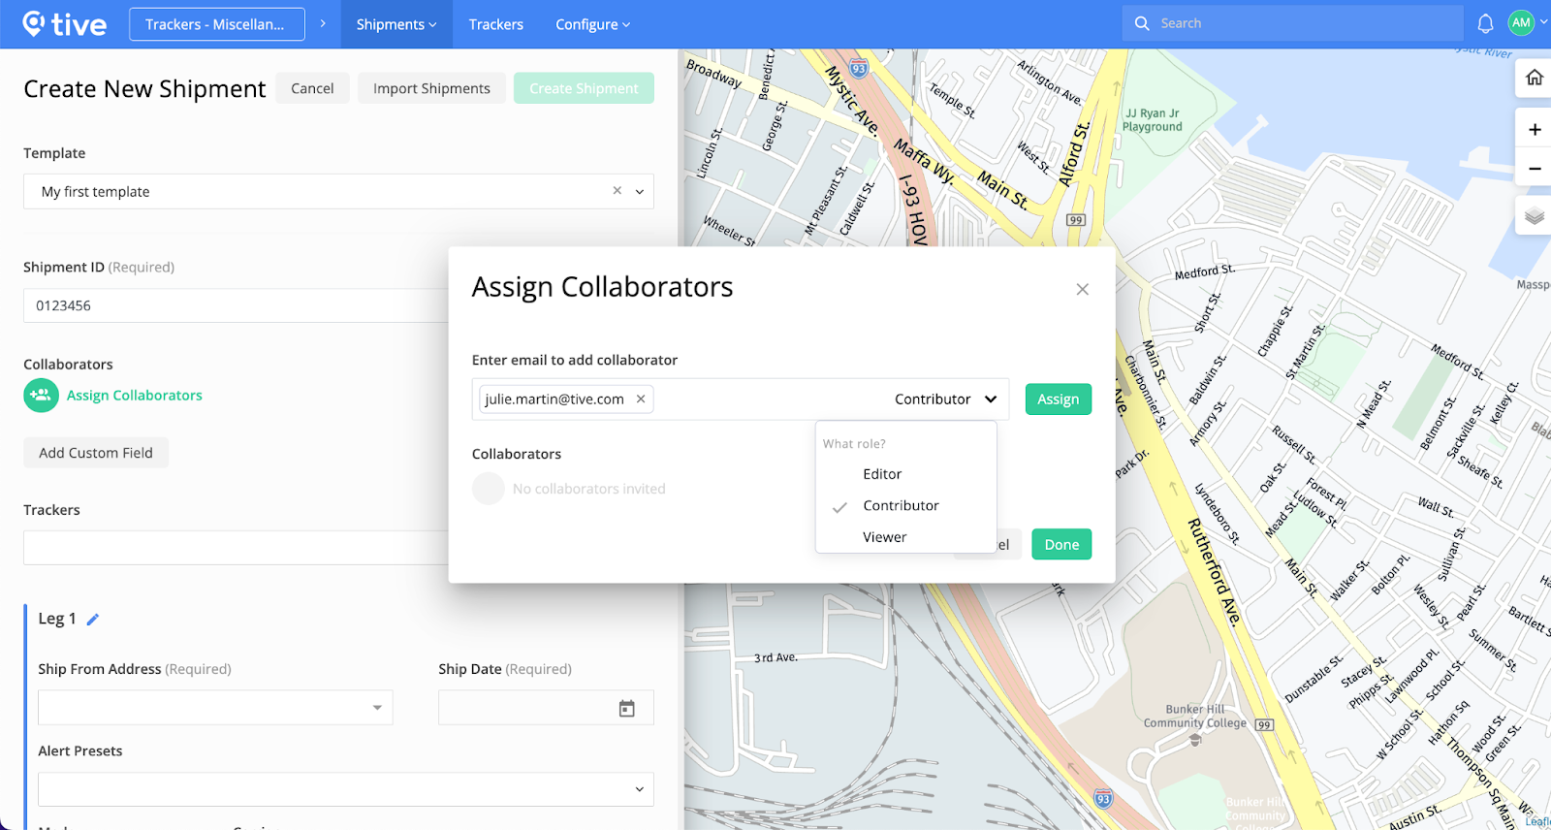Image resolution: width=1551 pixels, height=830 pixels.
Task: Click the map home reset icon
Action: point(1534,78)
